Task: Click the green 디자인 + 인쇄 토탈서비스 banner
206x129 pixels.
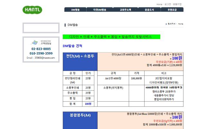Action: click(112, 37)
